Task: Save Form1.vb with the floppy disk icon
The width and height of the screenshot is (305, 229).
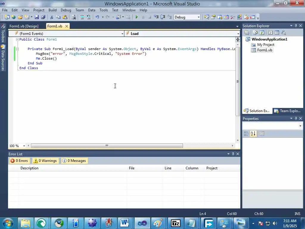Action: 37,17
